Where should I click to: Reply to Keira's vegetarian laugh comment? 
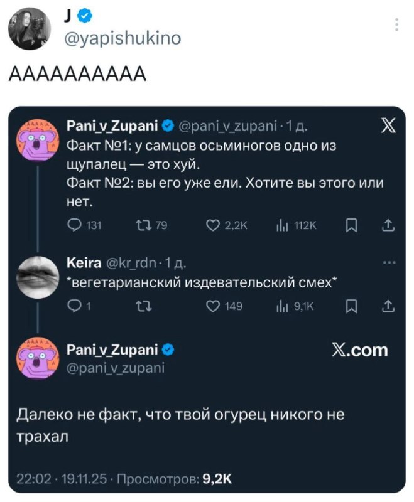tap(72, 306)
